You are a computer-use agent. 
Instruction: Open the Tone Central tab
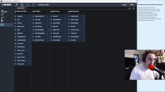click(x=28, y=5)
